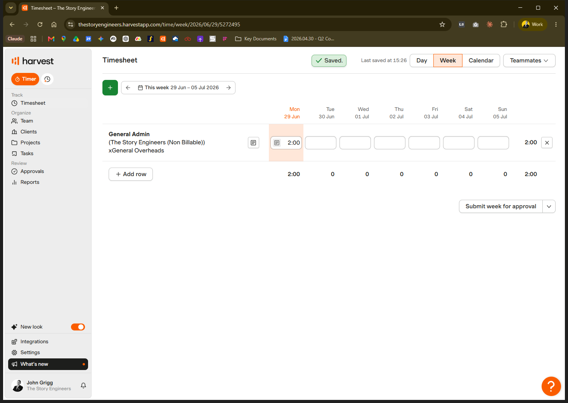This screenshot has height=403, width=568.
Task: Open Integrations in the sidebar
Action: [x=34, y=342]
